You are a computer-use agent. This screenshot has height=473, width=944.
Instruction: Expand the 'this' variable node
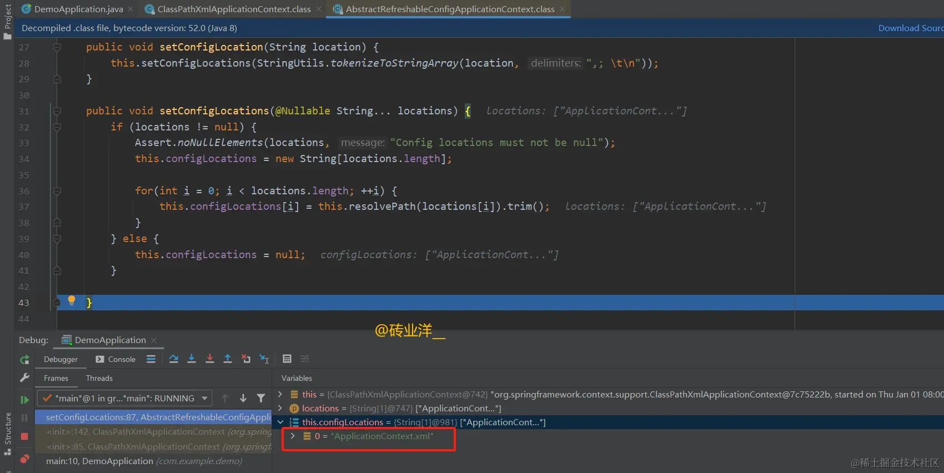coord(280,394)
